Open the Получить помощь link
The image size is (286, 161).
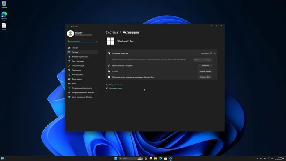116,85
